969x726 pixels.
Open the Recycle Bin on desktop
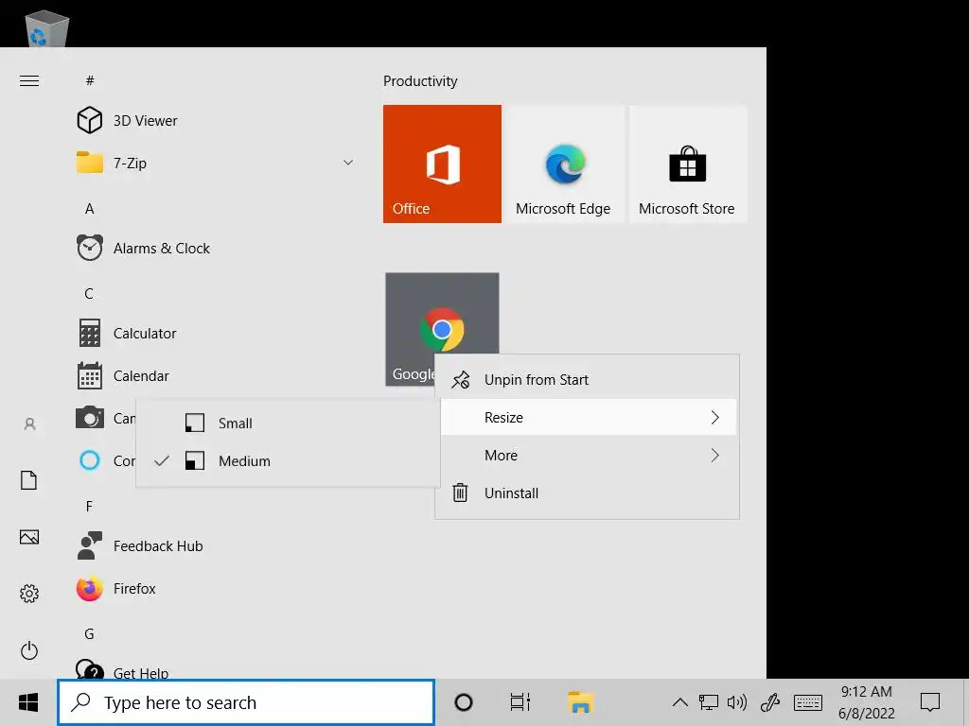pos(47,28)
